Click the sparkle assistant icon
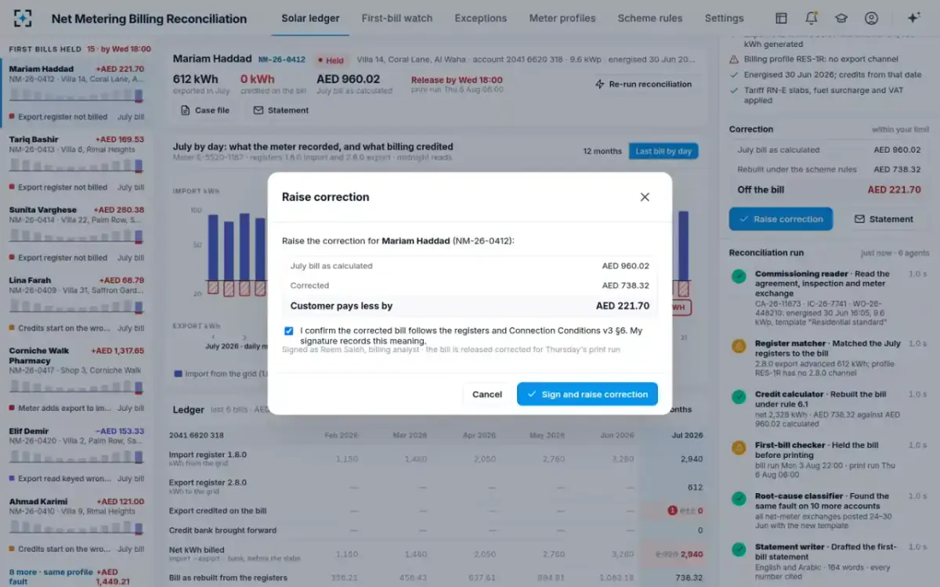This screenshot has width=940, height=587. coord(913,18)
